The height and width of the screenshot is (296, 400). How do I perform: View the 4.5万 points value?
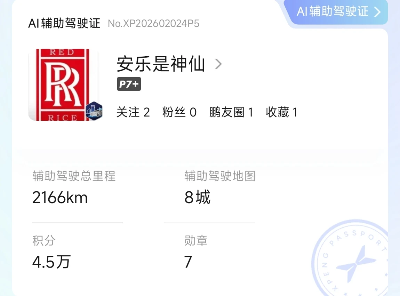tap(51, 262)
